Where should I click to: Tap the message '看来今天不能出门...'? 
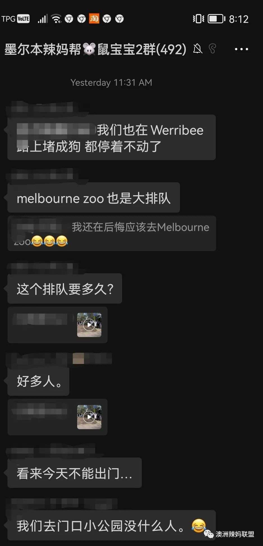(74, 473)
